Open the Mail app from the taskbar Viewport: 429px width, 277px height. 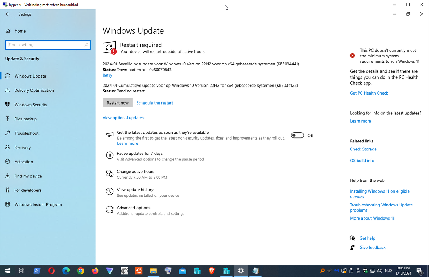click(x=183, y=271)
